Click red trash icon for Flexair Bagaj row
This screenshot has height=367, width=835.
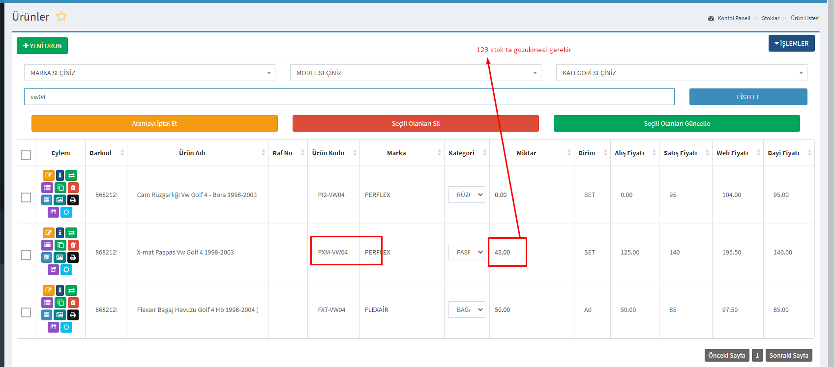click(73, 303)
